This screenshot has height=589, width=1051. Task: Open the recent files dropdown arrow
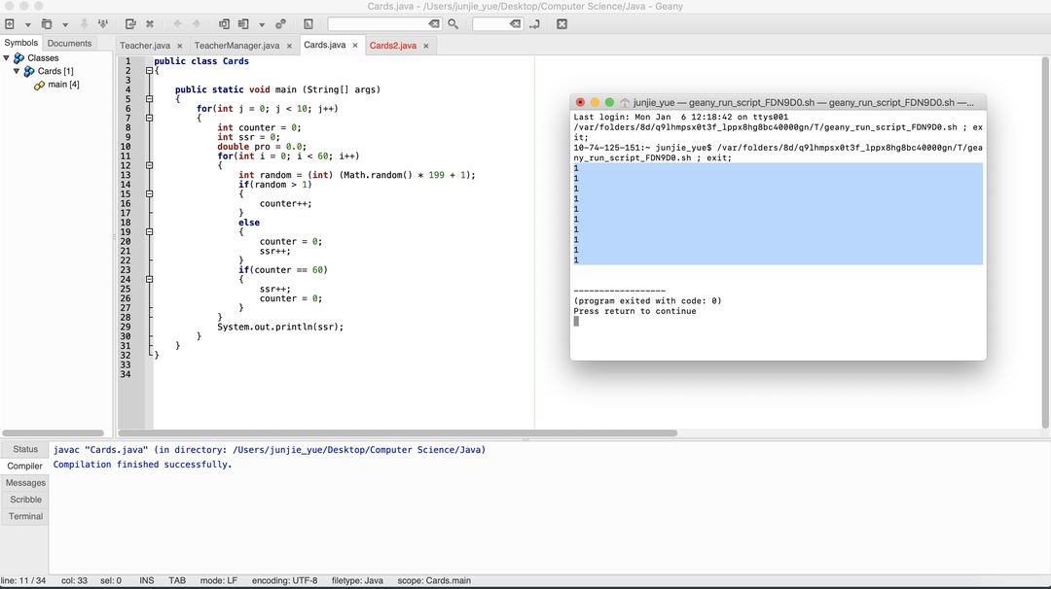click(65, 24)
